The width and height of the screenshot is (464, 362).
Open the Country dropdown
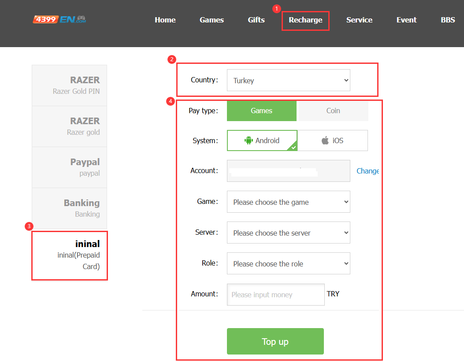288,80
